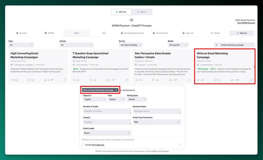Image resolution: width=263 pixels, height=160 pixels.
Task: Click the send arrow icon
Action: (180, 144)
